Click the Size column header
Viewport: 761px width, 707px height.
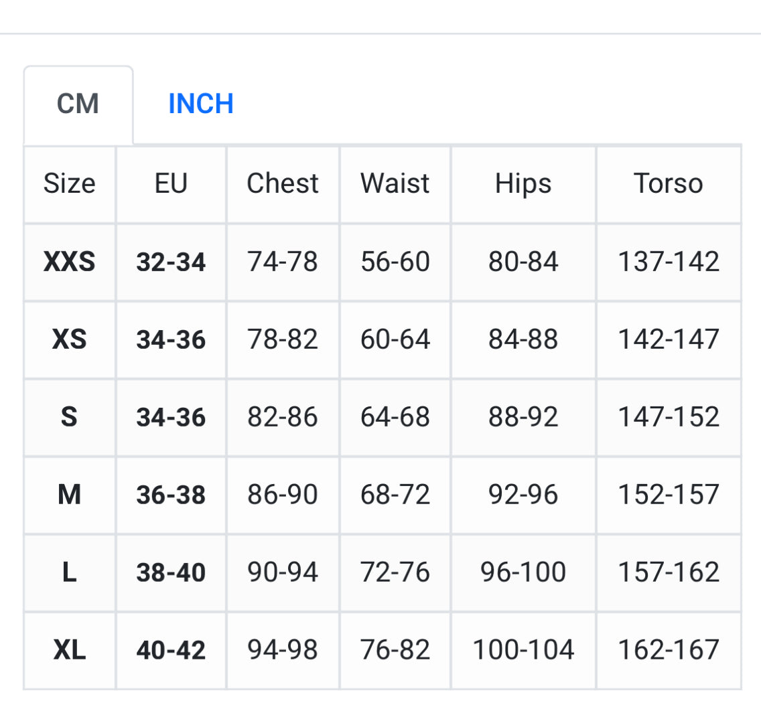[x=70, y=183]
